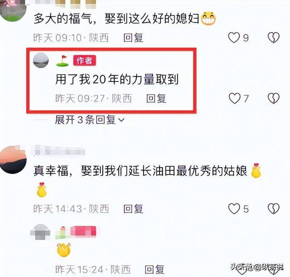The width and height of the screenshot is (290, 277).
Task: Dislike the 14:43 comment about 延长油田
Action: (274, 209)
